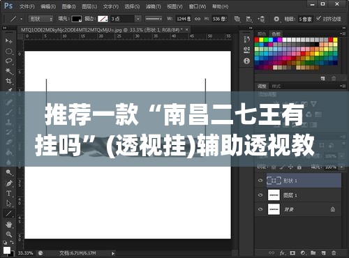This screenshot has width=349, height=258.
Task: Toggle lock position in Layers panel
Action: point(290,167)
